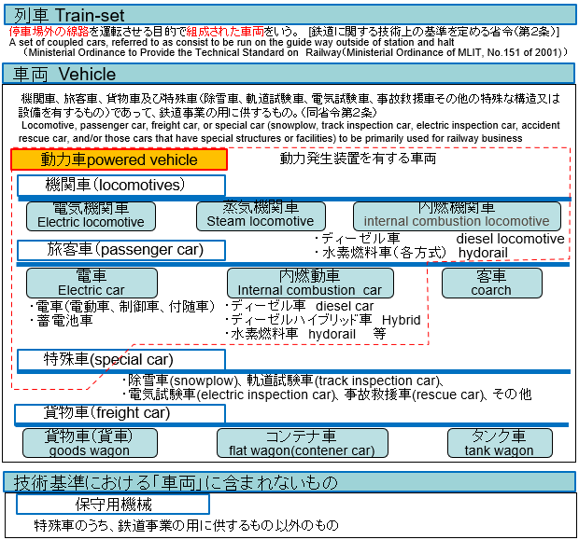Click the 除雪車(snowplow) text line
Image resolution: width=579 pixels, height=540 pixels.
click(x=283, y=381)
